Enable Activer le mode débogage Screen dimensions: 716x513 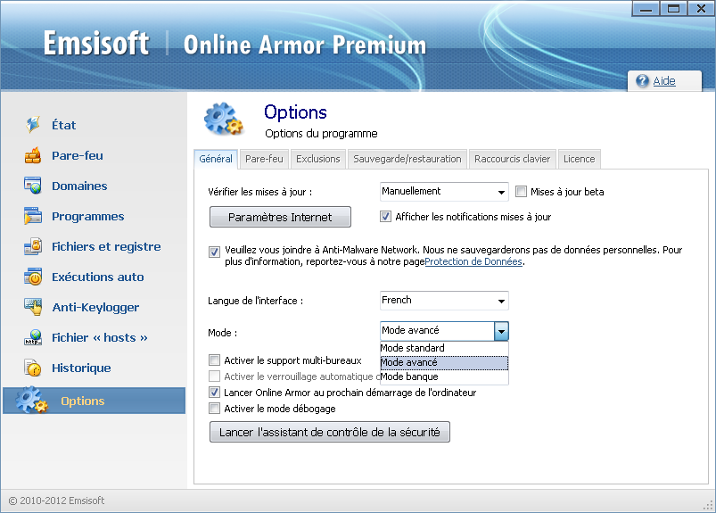[x=214, y=408]
